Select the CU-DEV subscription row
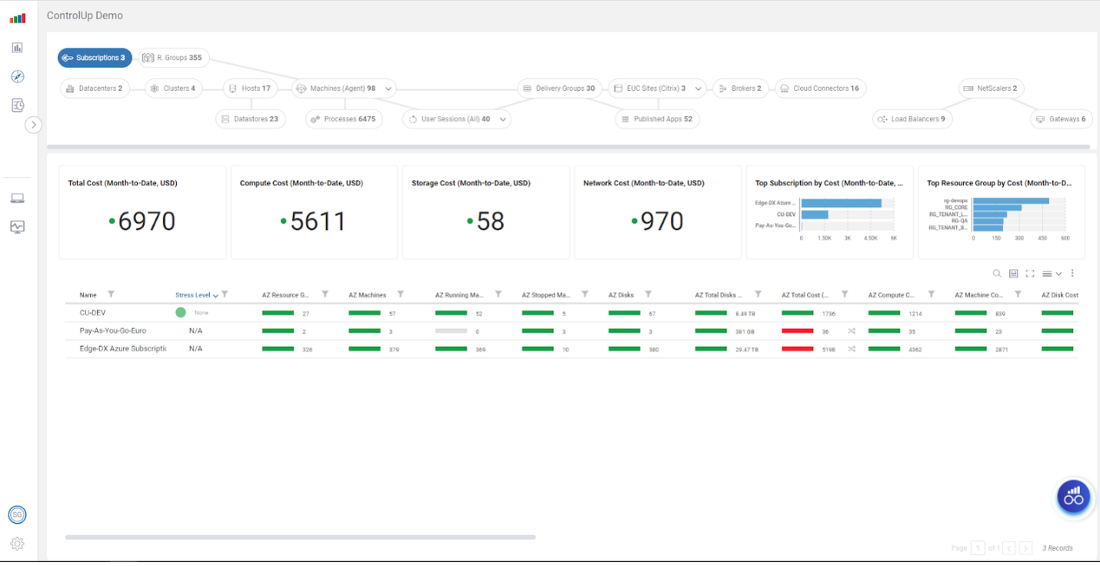 point(572,313)
